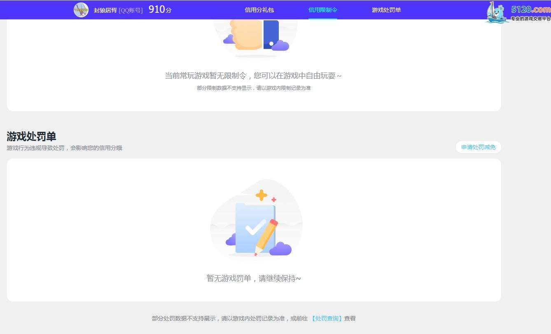The width and height of the screenshot is (551, 334).
Task: Go to the 游戏处罚单 tab
Action: coord(386,10)
